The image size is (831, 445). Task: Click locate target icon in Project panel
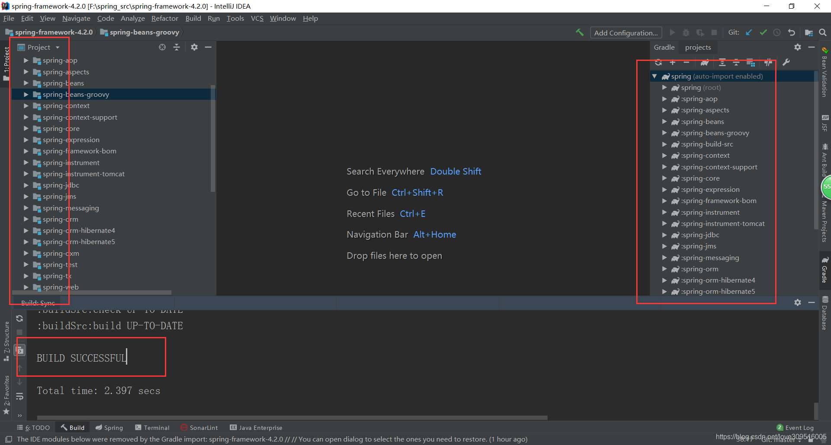pyautogui.click(x=162, y=47)
